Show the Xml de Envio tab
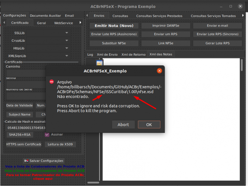Screen dimensions: 248x186 click(x=107, y=55)
